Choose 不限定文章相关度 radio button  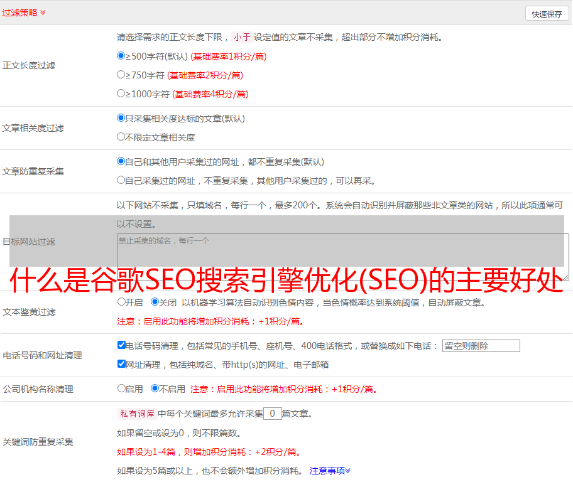[x=121, y=137]
